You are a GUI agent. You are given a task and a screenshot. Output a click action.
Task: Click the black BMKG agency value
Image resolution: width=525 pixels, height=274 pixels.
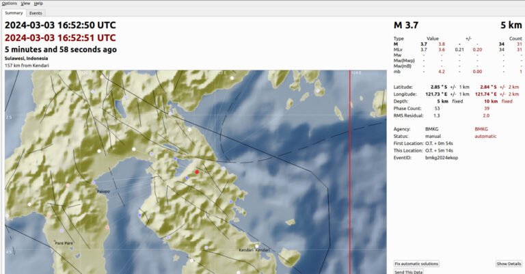[431, 129]
